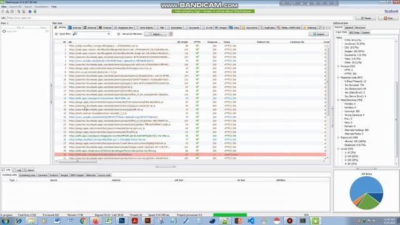Collapse the Response Code tree node
This screenshot has width=400, height=225.
click(x=338, y=77)
